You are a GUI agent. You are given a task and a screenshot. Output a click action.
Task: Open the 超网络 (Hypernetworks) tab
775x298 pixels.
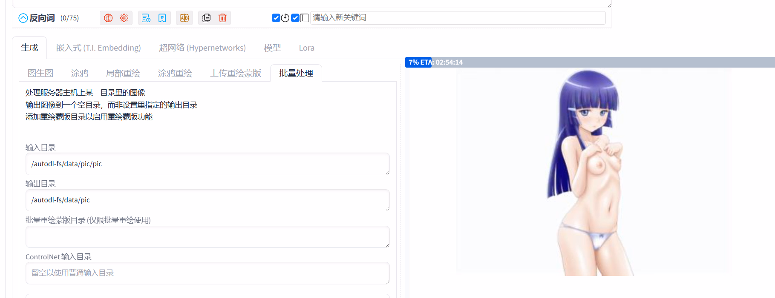point(202,48)
